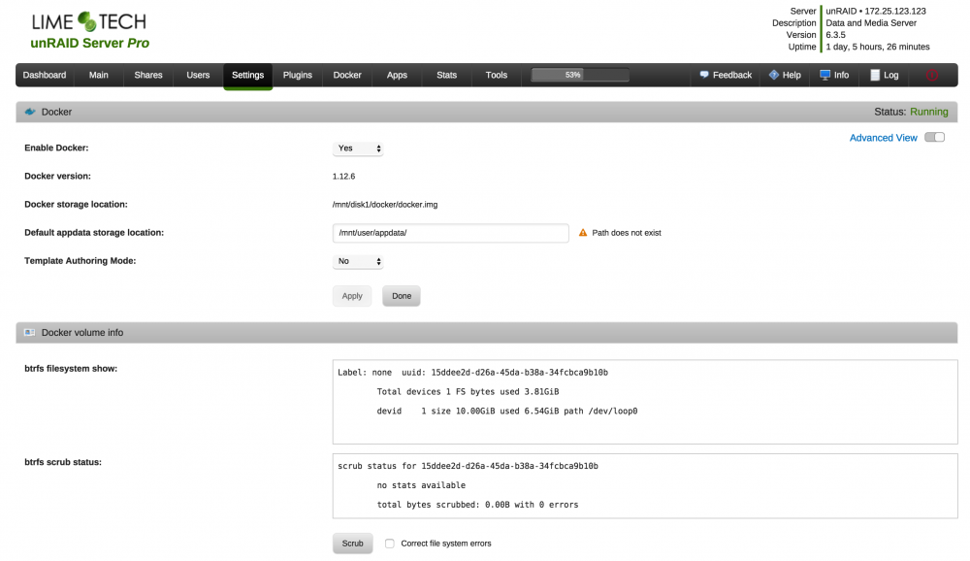Check Correct file system errors checkbox
Image resolution: width=970 pixels, height=561 pixels.
(390, 544)
